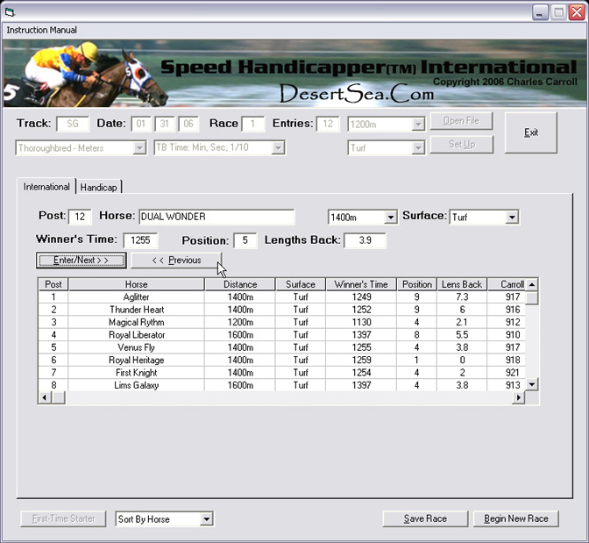Viewport: 589px width, 543px height.
Task: Expand the 1400m distance dropdown
Action: [391, 217]
